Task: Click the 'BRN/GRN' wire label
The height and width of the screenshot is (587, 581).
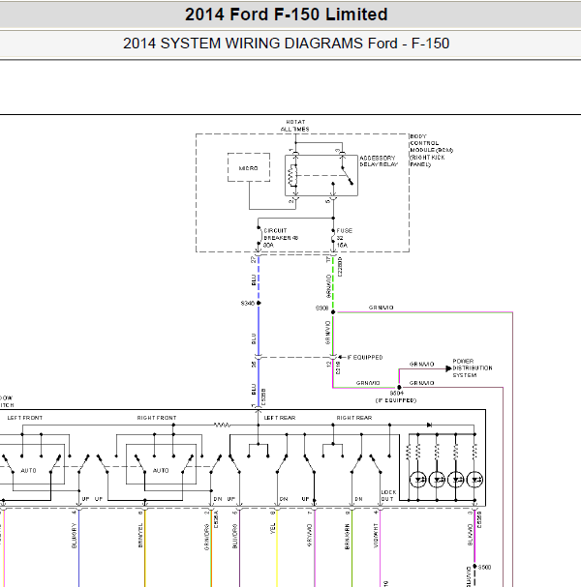Action: (347, 537)
